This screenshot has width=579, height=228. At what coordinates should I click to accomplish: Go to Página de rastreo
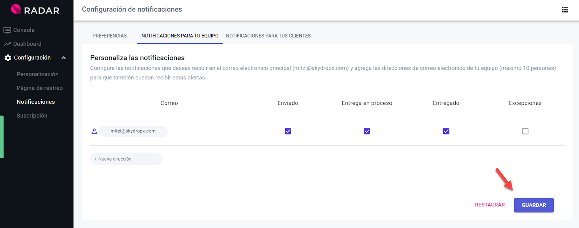(39, 88)
